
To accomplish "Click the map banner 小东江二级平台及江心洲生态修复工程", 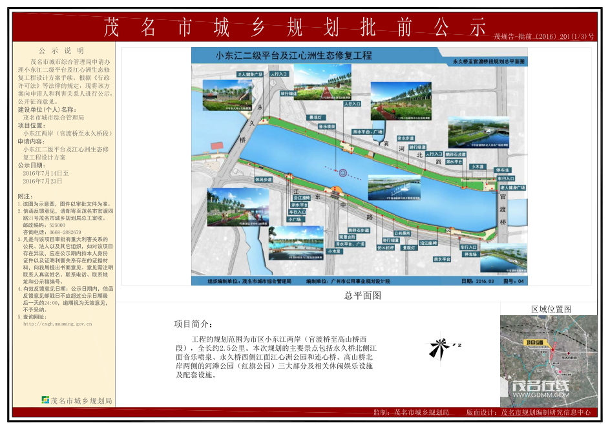I will [x=294, y=56].
